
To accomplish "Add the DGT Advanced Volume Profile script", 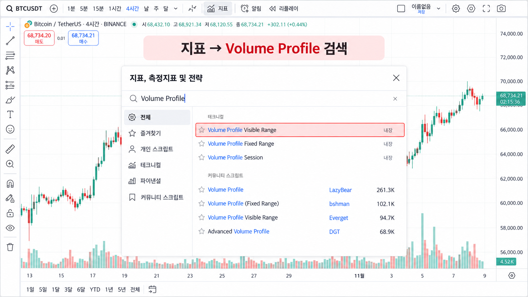I will pos(300,232).
